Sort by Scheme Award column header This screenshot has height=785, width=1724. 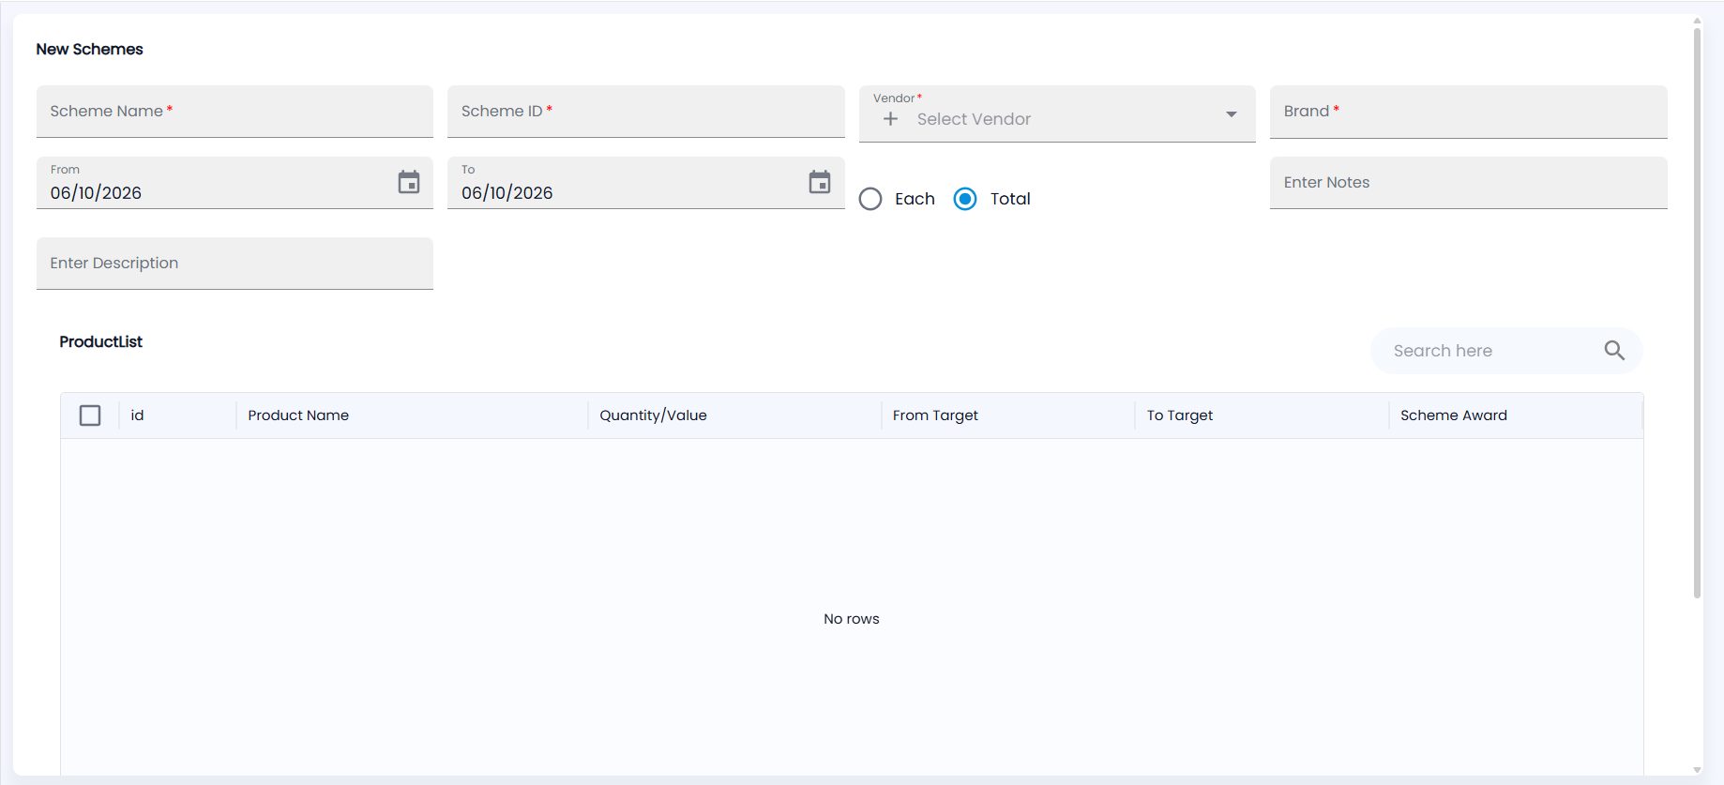point(1453,415)
